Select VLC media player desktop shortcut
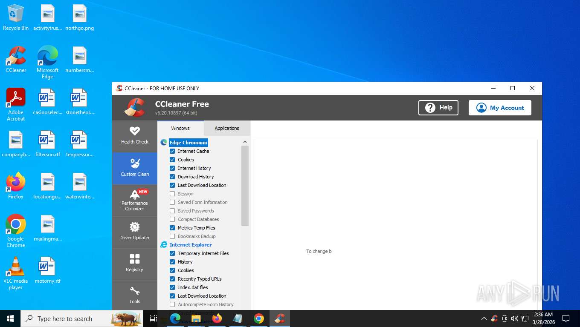The image size is (580, 327). coord(16,273)
